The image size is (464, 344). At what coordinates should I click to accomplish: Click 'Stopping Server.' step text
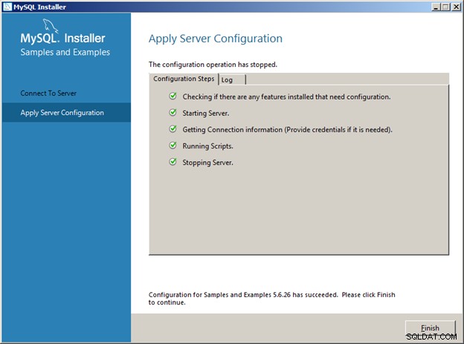point(207,163)
